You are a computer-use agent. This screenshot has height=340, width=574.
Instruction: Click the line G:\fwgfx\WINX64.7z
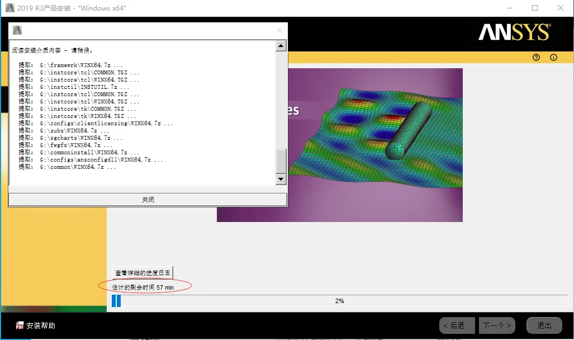click(x=65, y=145)
